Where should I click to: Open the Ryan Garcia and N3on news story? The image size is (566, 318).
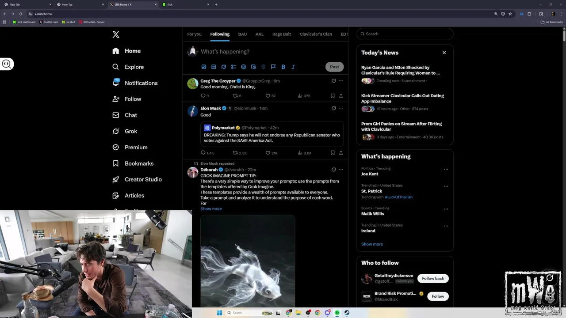point(405,74)
